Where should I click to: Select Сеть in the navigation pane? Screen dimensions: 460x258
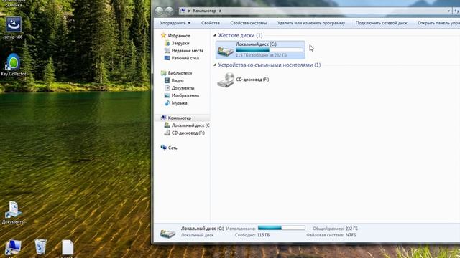(x=172, y=148)
